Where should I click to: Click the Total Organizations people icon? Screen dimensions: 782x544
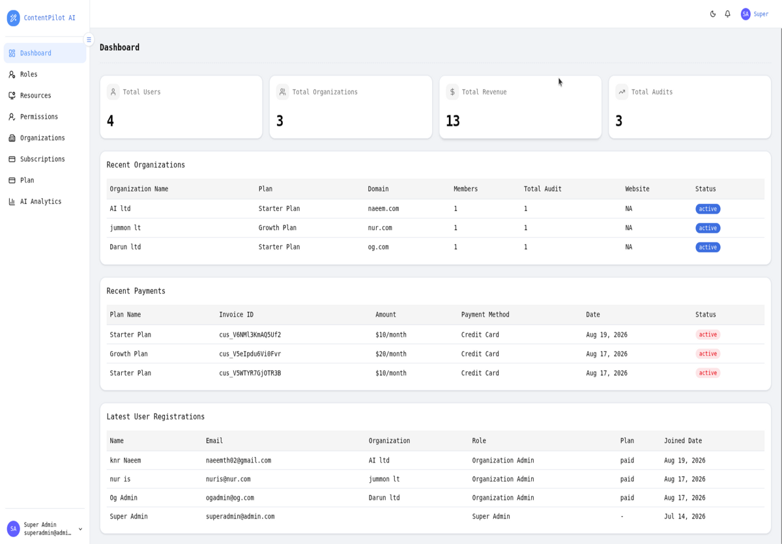[283, 92]
